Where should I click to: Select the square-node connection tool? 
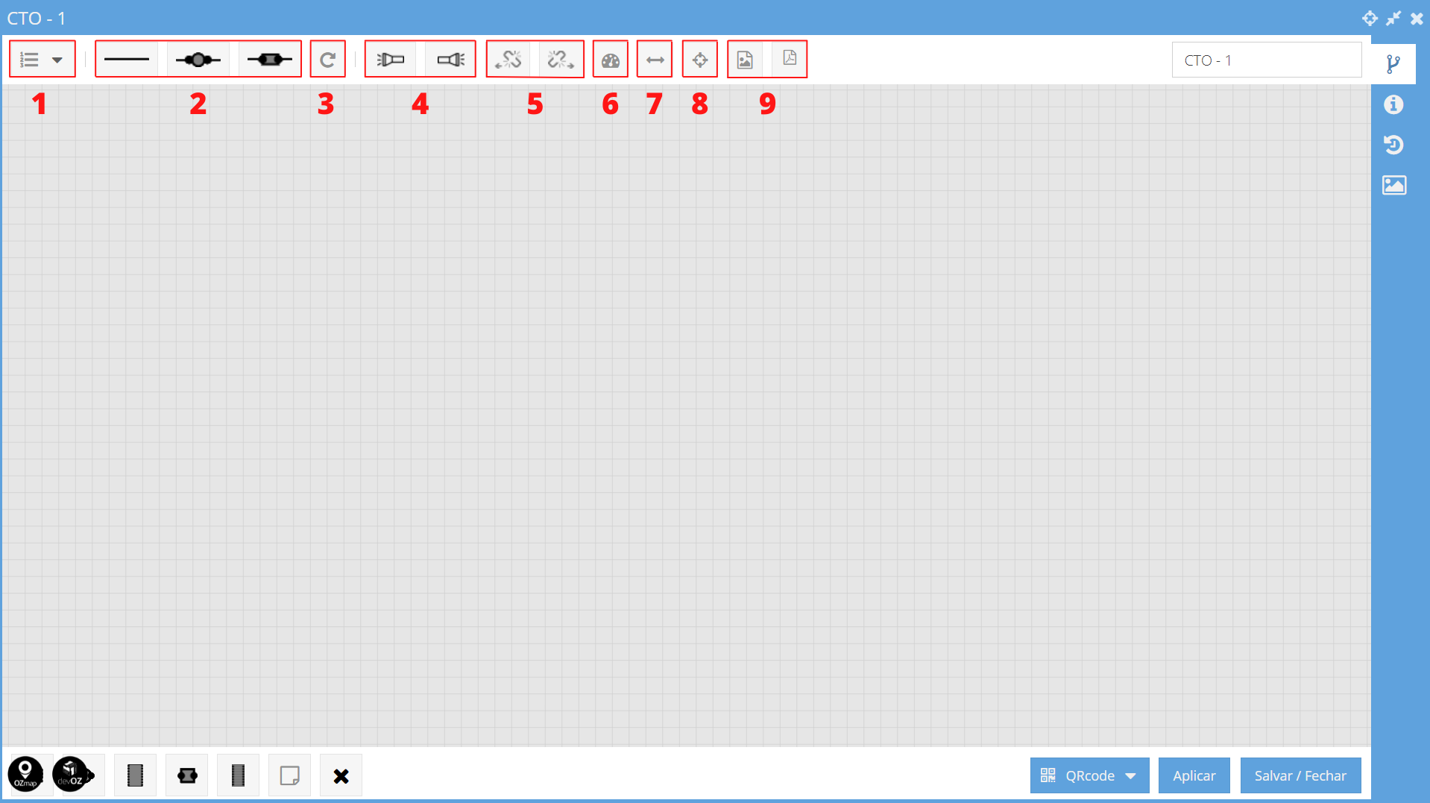pos(269,60)
